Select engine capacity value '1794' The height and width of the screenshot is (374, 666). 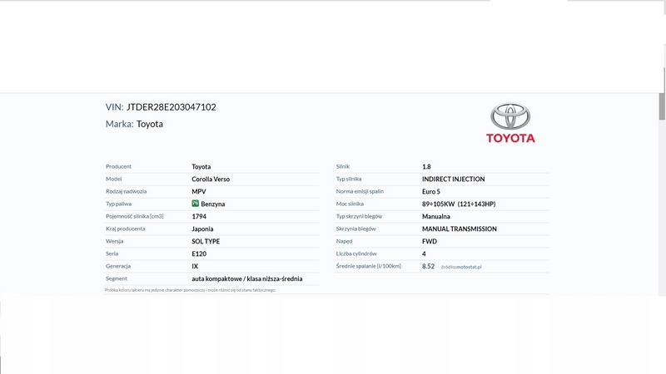(199, 216)
